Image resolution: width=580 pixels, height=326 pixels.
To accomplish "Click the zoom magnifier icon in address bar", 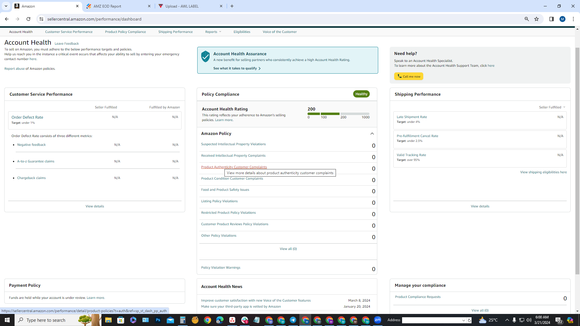I will tap(527, 19).
